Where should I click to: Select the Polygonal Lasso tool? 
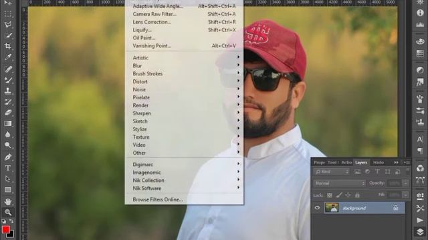(x=8, y=25)
